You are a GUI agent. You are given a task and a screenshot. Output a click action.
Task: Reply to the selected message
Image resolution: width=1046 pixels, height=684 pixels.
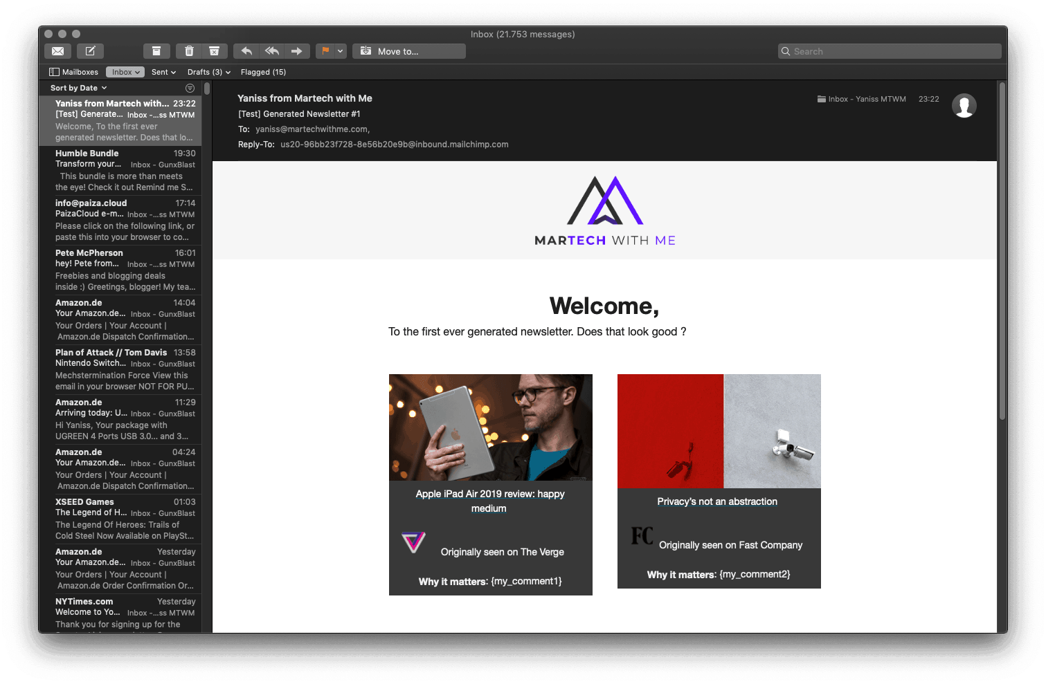(246, 51)
